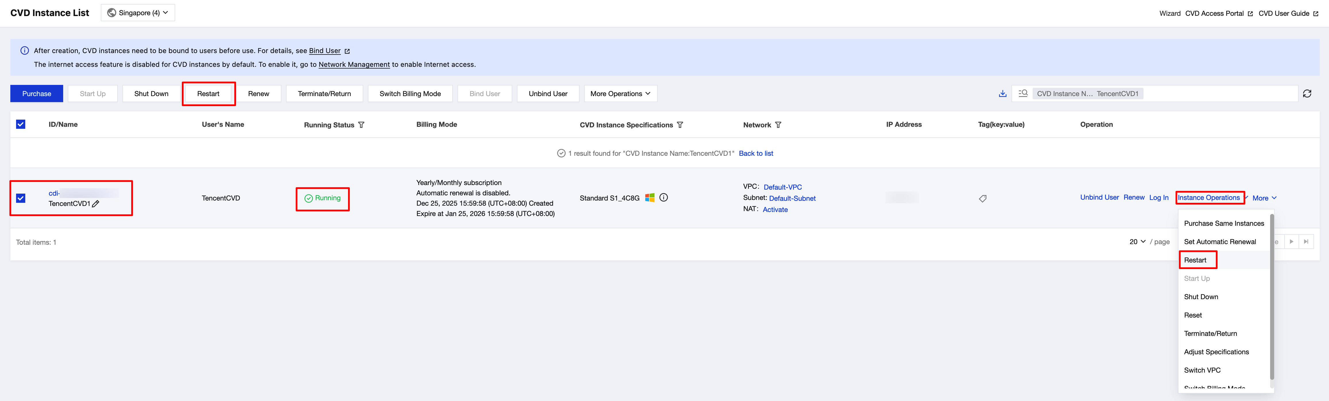This screenshot has height=401, width=1329.
Task: Select Adjust Specifications menu entry
Action: click(x=1216, y=352)
